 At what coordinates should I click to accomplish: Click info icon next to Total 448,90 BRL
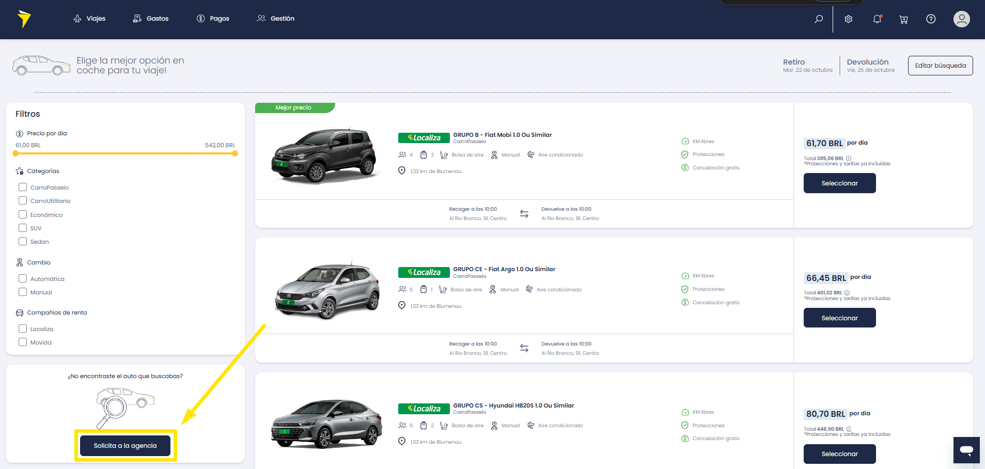(849, 429)
